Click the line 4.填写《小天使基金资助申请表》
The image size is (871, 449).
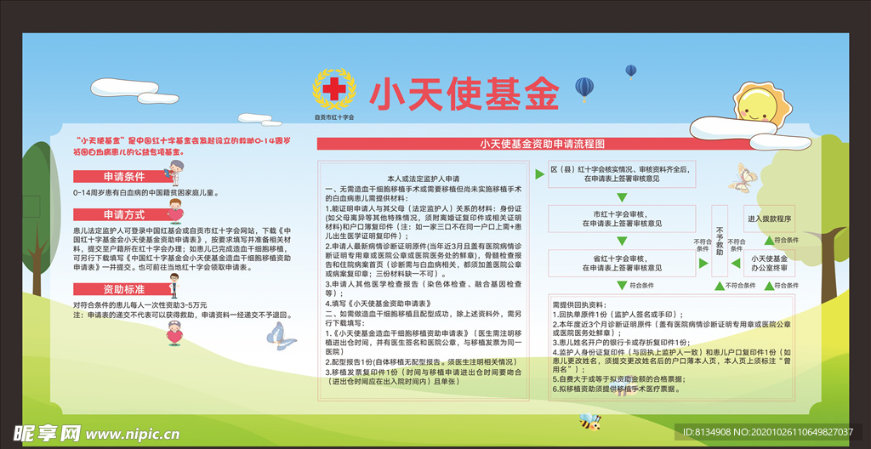(379, 304)
